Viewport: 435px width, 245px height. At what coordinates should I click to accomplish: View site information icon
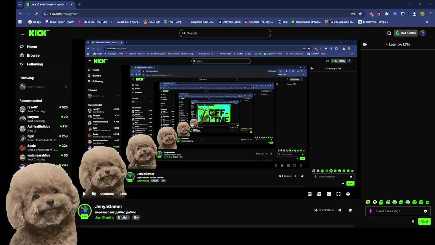point(45,14)
